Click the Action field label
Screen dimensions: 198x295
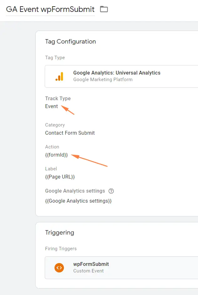tap(52, 147)
